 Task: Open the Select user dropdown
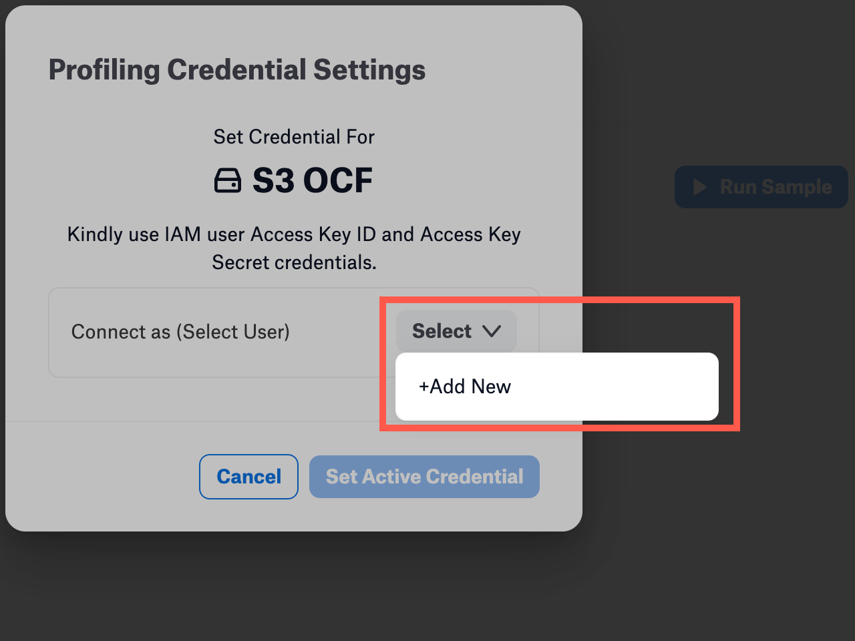456,331
